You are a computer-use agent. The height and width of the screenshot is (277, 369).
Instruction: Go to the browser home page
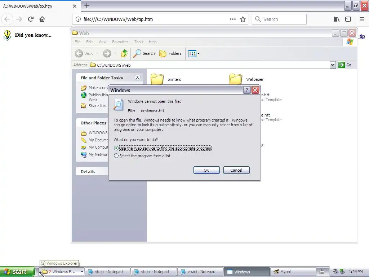click(x=42, y=19)
